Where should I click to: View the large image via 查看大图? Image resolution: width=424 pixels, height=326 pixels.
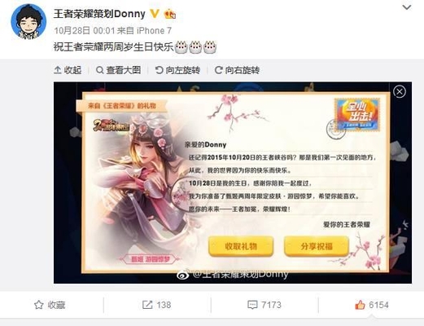tap(119, 70)
